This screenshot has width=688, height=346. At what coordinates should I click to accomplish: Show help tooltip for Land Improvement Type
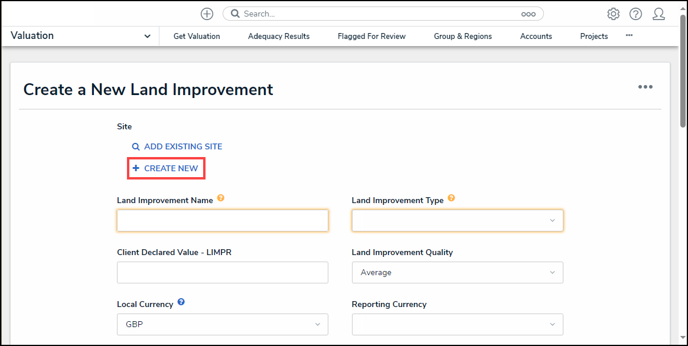(451, 198)
